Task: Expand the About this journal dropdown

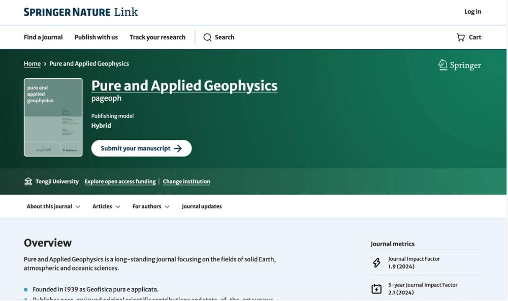Action: pos(53,206)
